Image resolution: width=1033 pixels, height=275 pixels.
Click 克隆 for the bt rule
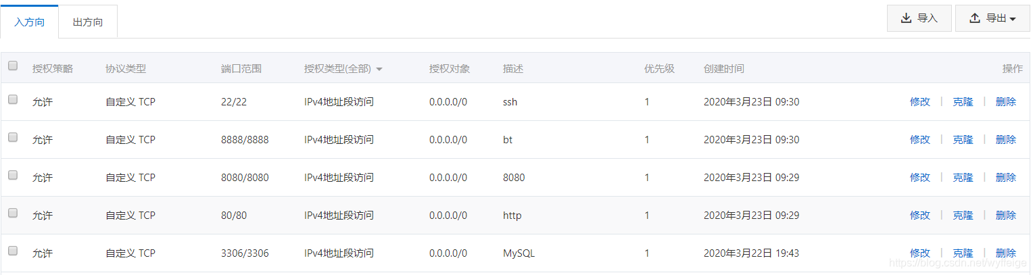click(963, 140)
